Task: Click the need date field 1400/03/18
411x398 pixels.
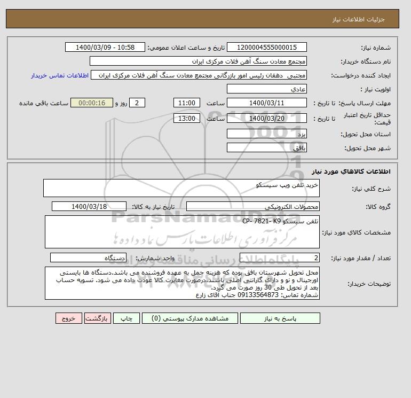Action: [89, 206]
